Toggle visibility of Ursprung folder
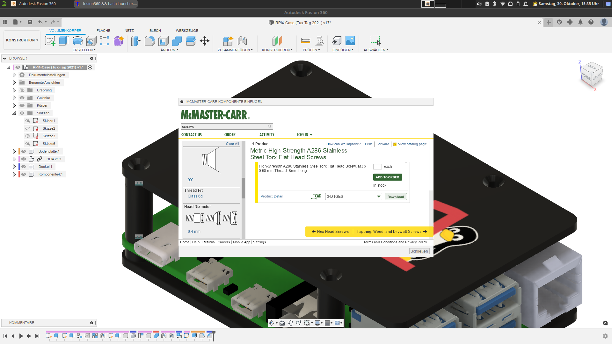 [x=22, y=90]
